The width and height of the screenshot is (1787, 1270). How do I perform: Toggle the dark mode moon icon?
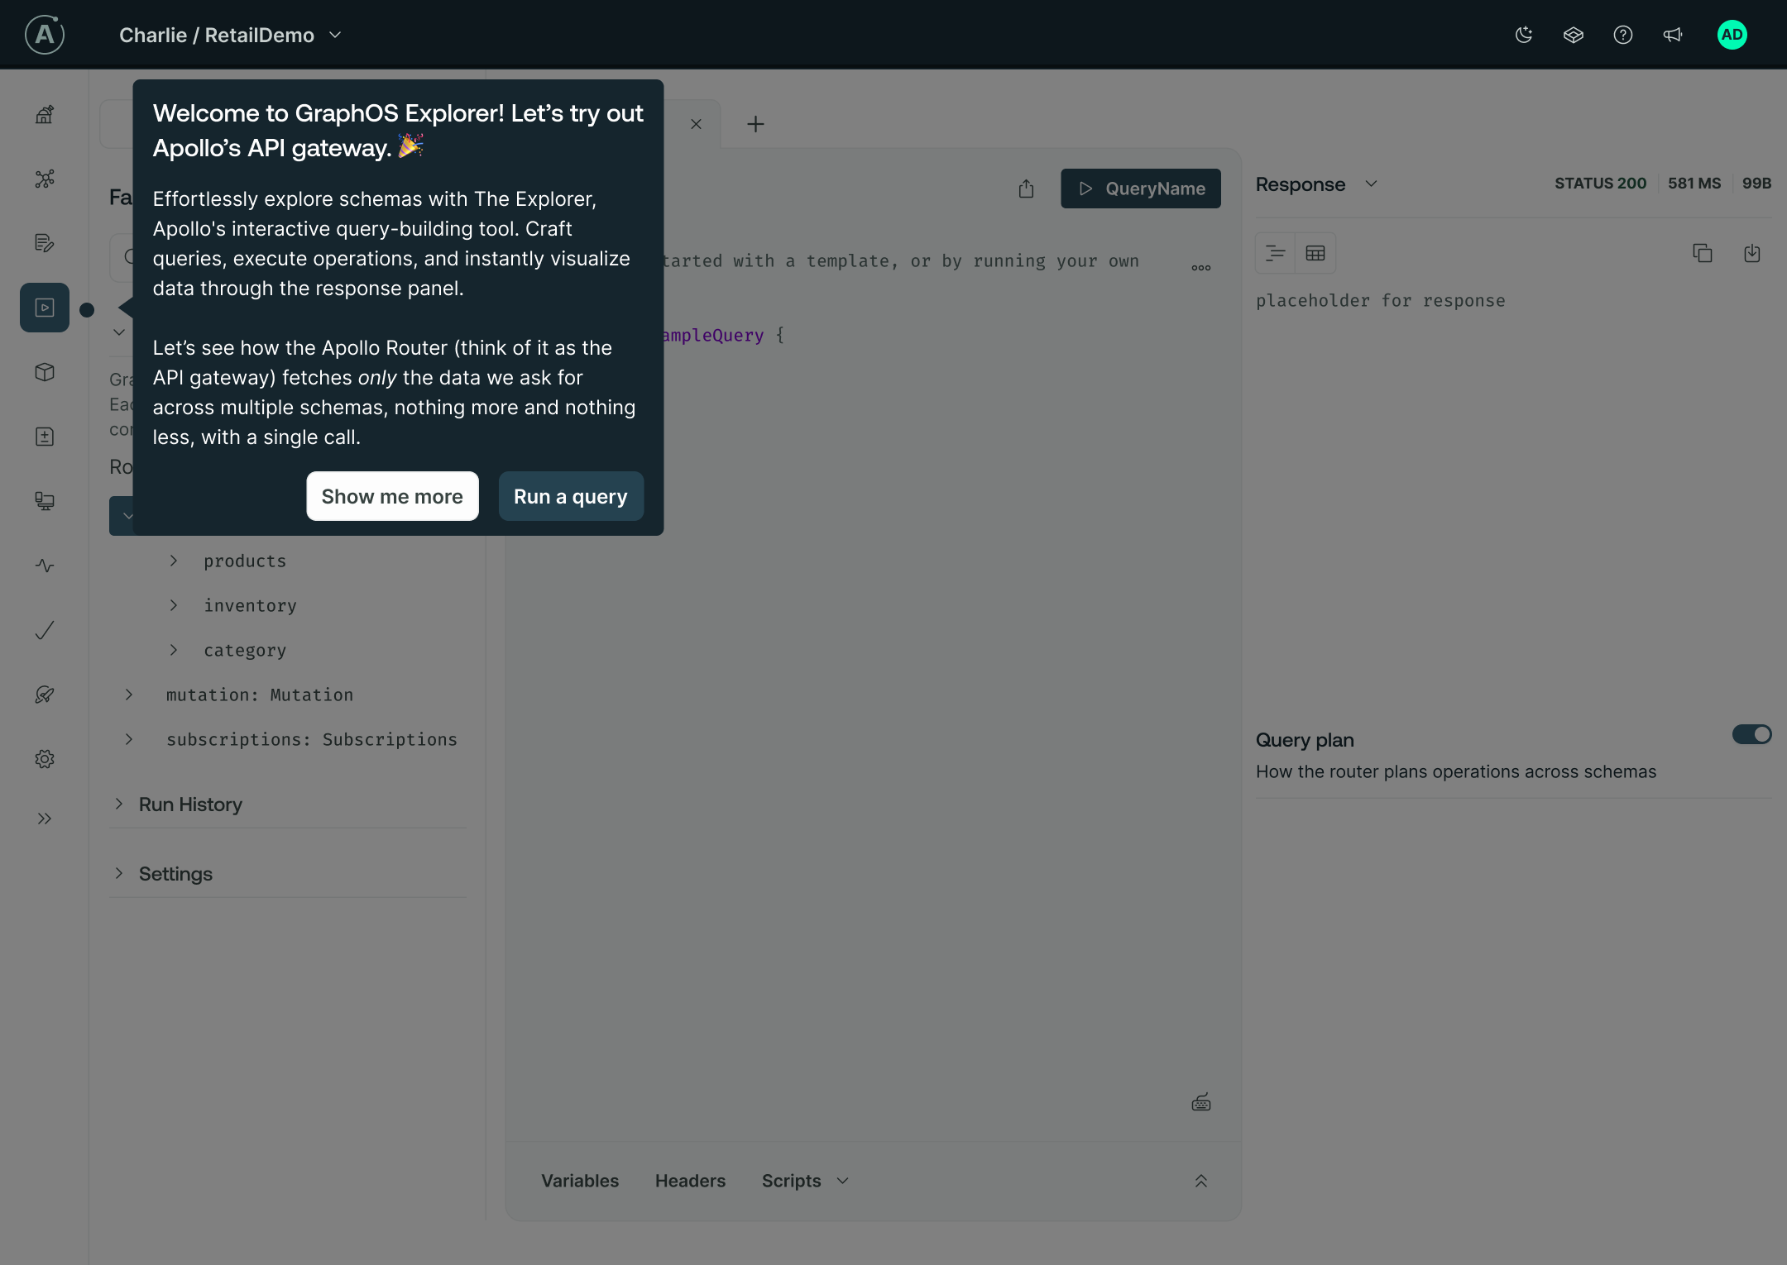click(x=1523, y=35)
